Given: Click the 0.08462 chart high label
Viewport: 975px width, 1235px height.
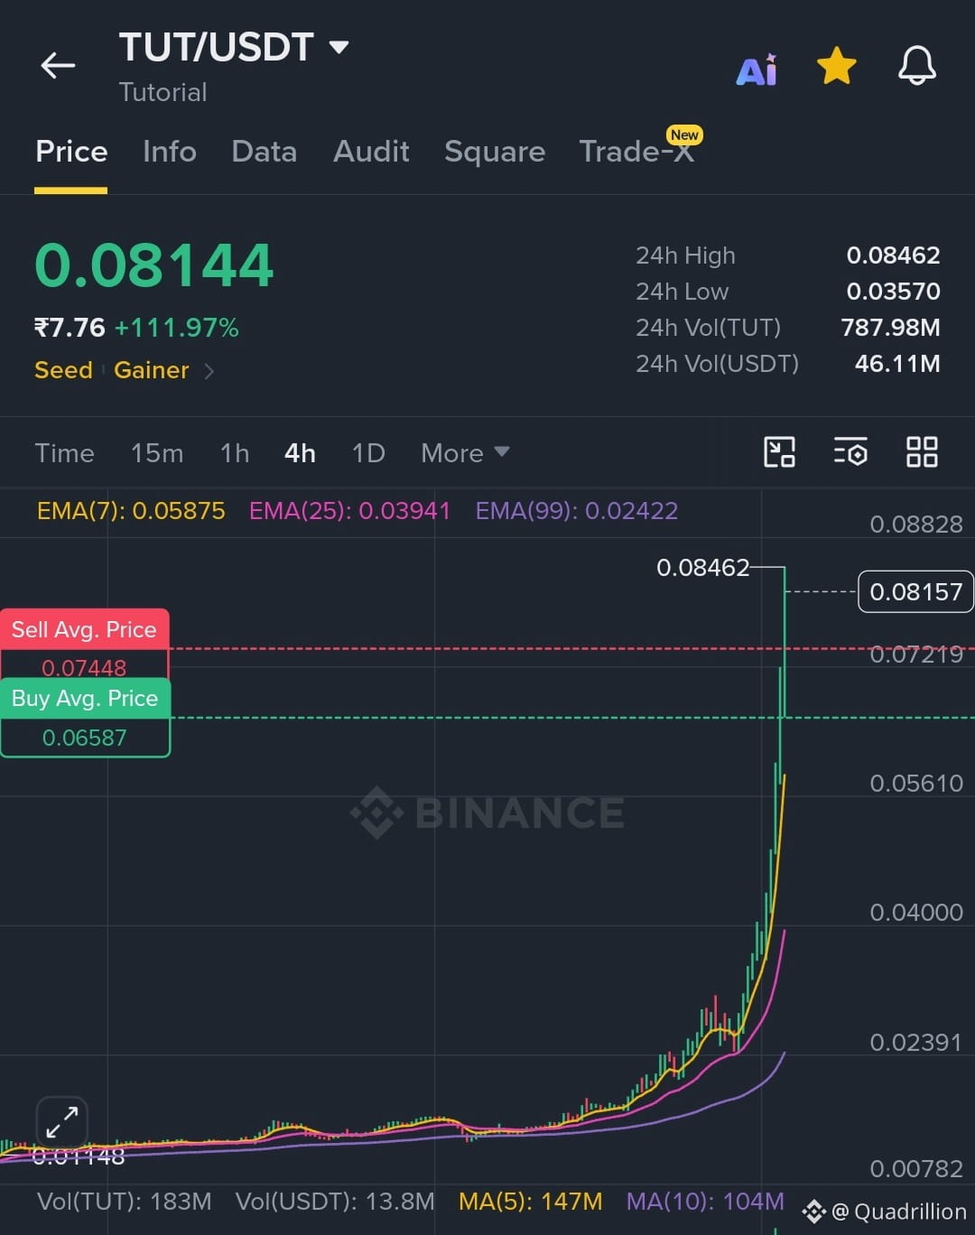Looking at the screenshot, I should click(x=702, y=567).
